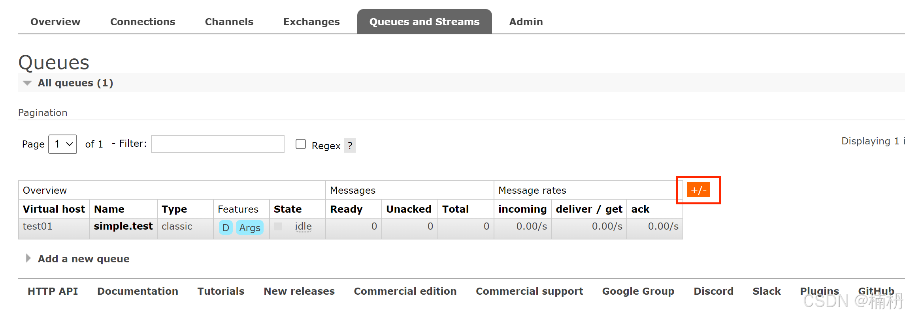This screenshot has width=905, height=316.
Task: Open the Tutorials footer link
Action: click(x=221, y=291)
